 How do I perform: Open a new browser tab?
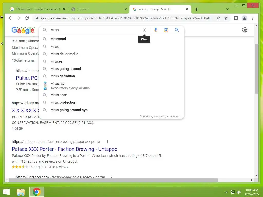point(197,9)
